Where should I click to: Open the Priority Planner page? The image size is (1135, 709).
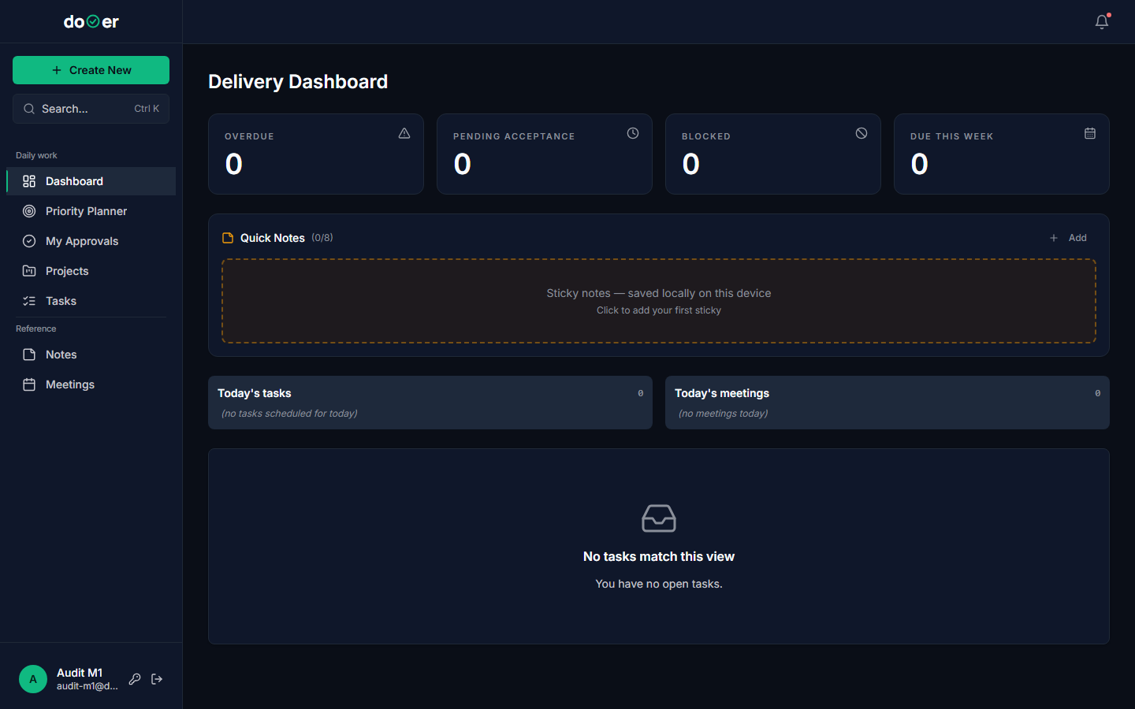click(x=91, y=211)
